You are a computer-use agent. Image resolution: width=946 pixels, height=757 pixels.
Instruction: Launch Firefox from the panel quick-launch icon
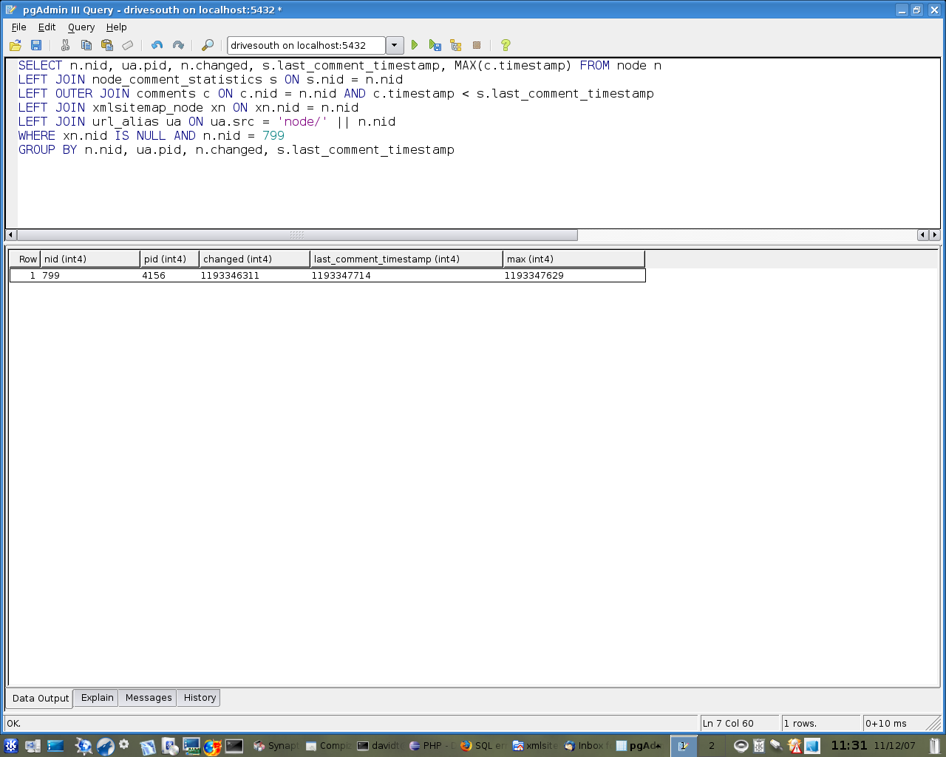click(213, 746)
